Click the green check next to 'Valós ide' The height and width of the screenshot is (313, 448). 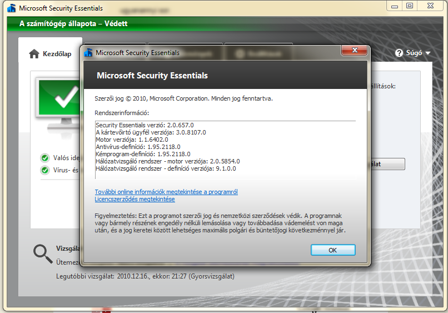click(x=44, y=158)
